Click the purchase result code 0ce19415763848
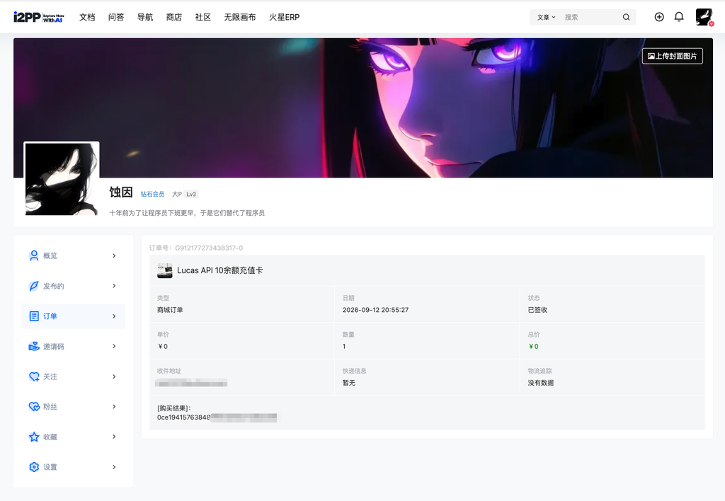 point(183,417)
